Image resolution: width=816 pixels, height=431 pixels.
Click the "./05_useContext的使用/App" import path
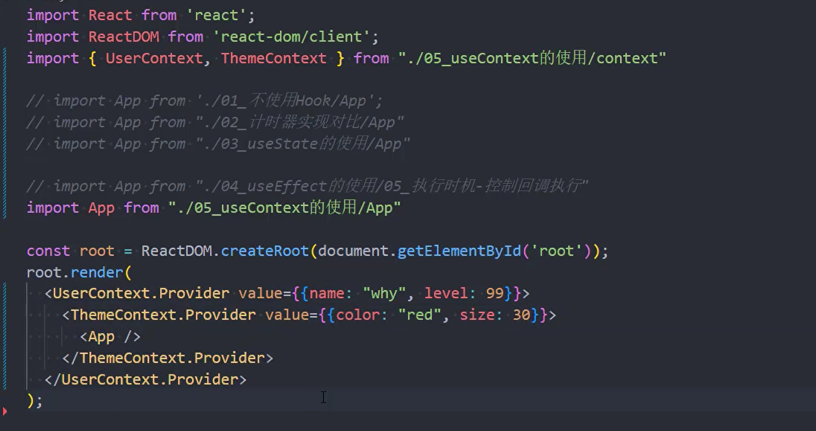click(284, 208)
